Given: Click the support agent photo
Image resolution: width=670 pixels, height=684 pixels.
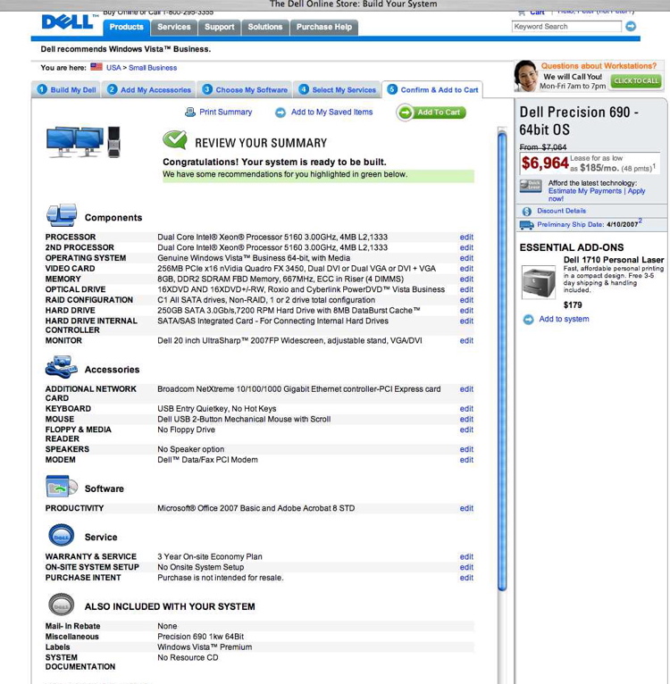Looking at the screenshot, I should pyautogui.click(x=526, y=76).
